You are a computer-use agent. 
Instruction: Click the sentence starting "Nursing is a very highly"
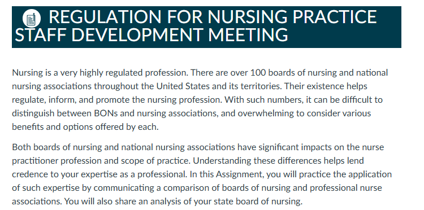[100, 73]
